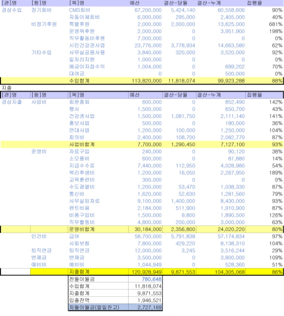The width and height of the screenshot is (284, 316).
Task: Select the cumulative expense total 104,305,068
Action: [230, 272]
